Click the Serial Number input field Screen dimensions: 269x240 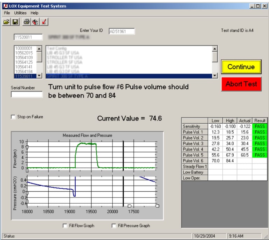tap(27, 94)
